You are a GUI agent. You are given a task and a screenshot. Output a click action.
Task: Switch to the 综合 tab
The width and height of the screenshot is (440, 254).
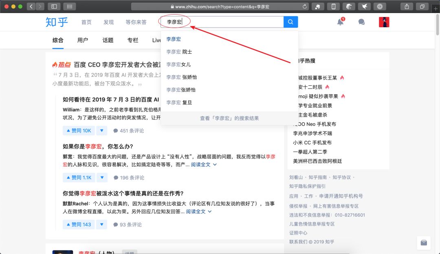(58, 40)
